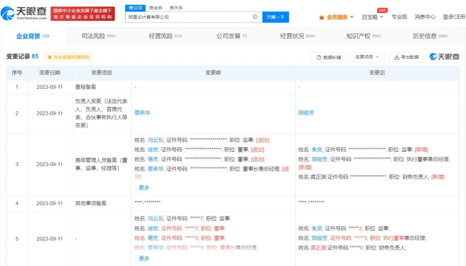The width and height of the screenshot is (466, 266).
Task: Click the VIP crown icon beside 会员服务
Action: point(322,17)
